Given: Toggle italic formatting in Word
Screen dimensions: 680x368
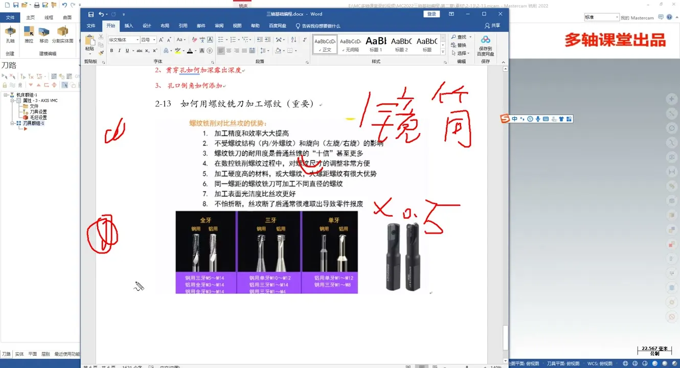Looking at the screenshot, I should click(119, 51).
